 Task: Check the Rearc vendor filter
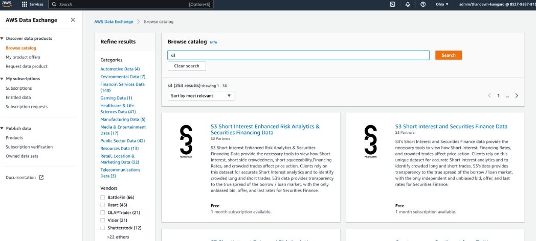click(x=103, y=205)
